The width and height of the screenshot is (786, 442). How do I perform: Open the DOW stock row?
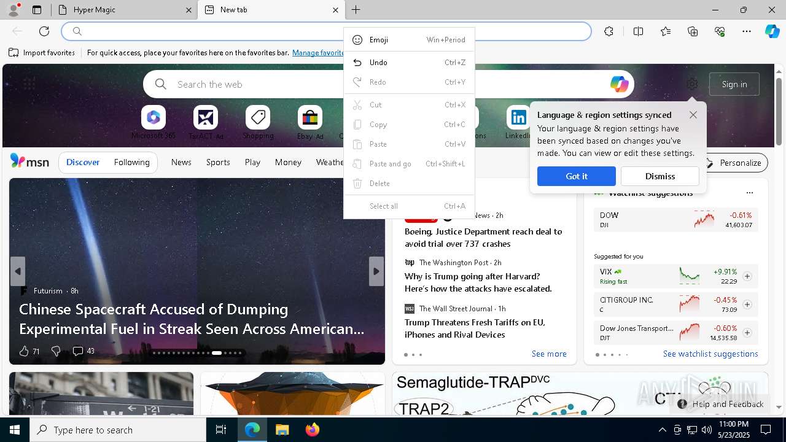(x=675, y=220)
